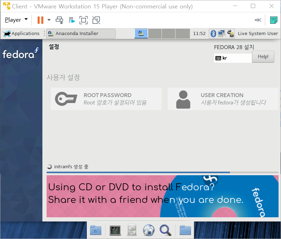Open the home folder icon in dock
Viewport: 281px width, 239px height.
[x=185, y=230]
